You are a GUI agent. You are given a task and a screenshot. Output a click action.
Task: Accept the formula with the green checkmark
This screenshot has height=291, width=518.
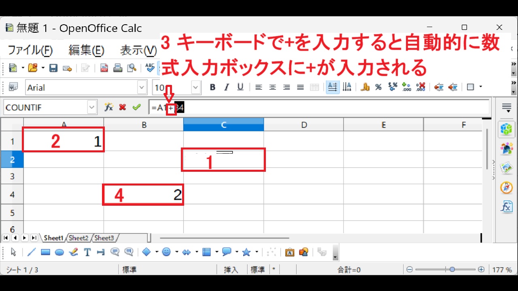(x=137, y=107)
